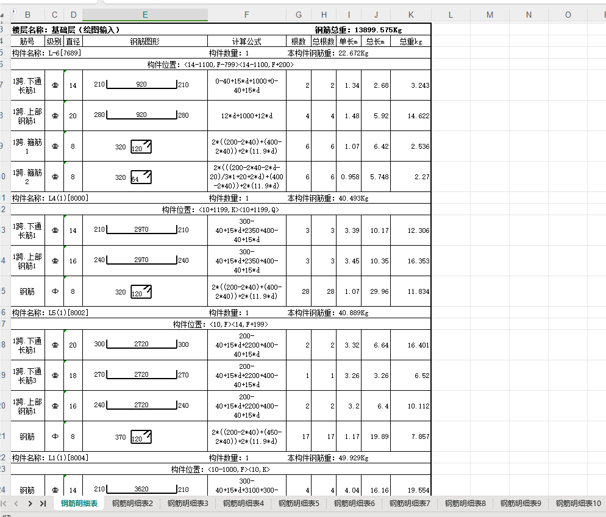
Task: Select the 楼层名称: 基础层 title cell
Action: (x=66, y=30)
